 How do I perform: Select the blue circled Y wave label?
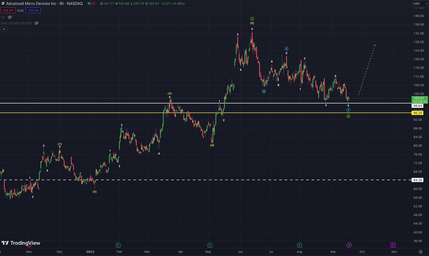tap(348, 110)
